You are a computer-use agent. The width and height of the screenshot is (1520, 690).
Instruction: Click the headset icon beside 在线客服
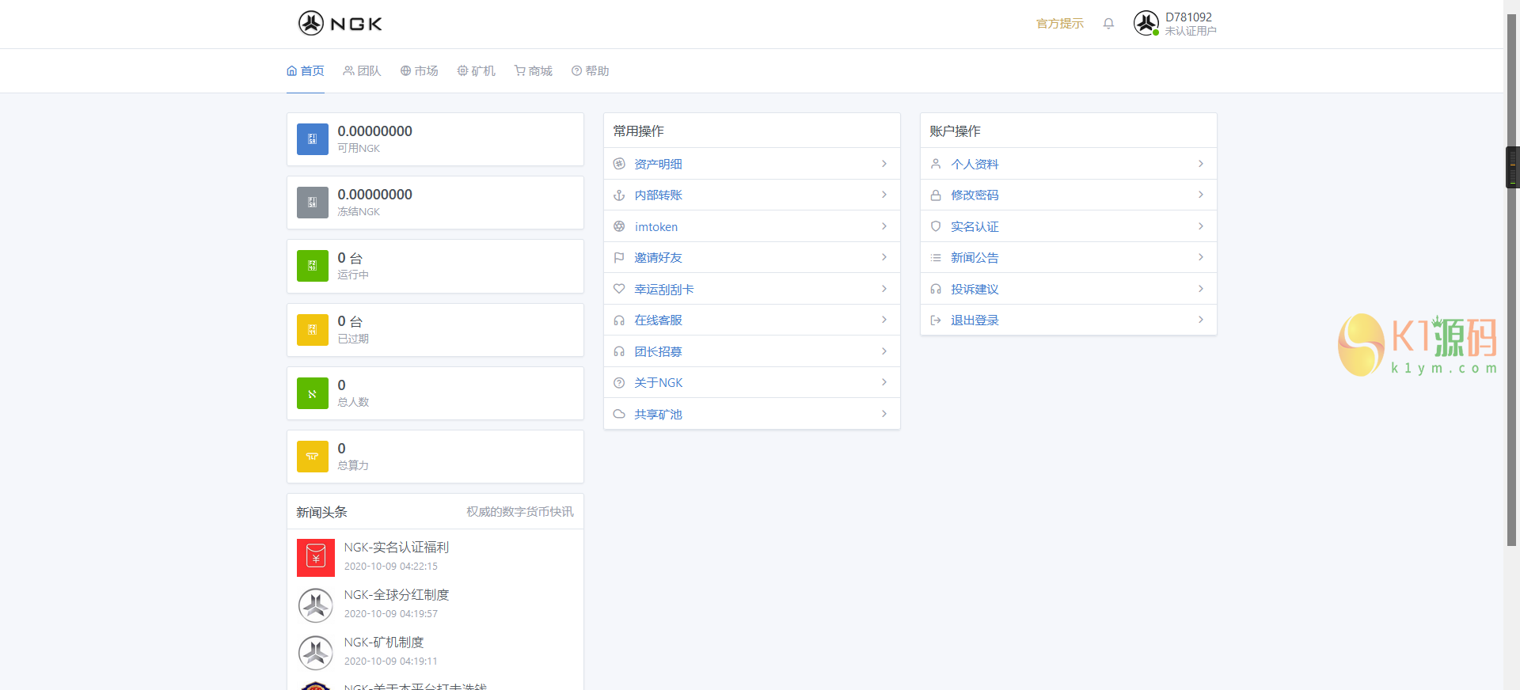pyautogui.click(x=619, y=320)
